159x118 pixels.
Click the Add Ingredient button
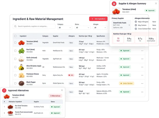pos(98,19)
